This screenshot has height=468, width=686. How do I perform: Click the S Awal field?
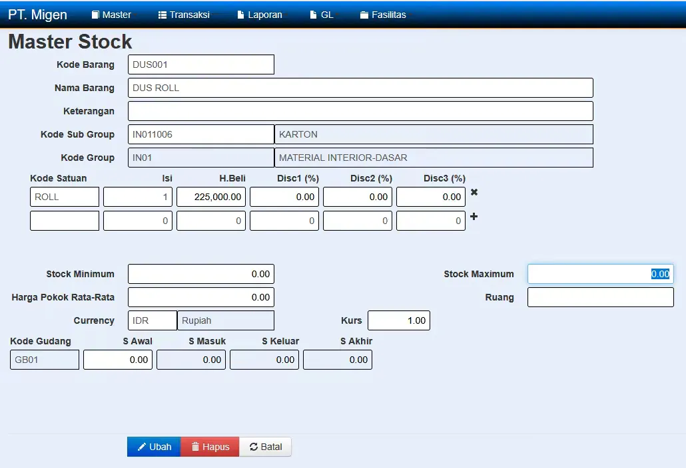point(118,360)
